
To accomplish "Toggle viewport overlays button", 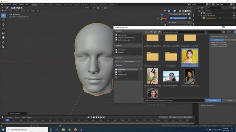I will [174, 11].
